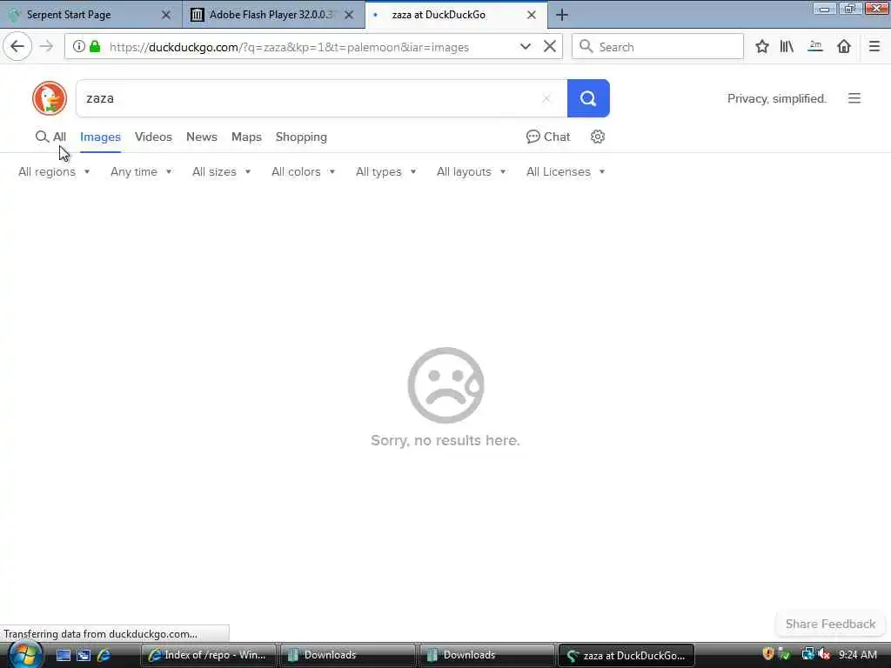Expand the Any time filter

coord(141,171)
